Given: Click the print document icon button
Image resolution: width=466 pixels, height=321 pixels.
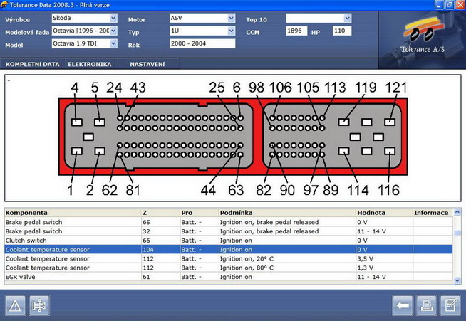Looking at the screenshot, I should [426, 305].
